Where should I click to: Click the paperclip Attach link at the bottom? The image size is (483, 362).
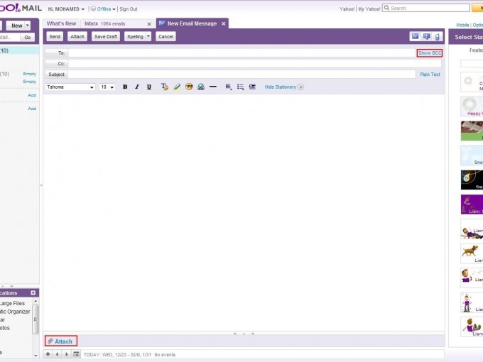[60, 341]
